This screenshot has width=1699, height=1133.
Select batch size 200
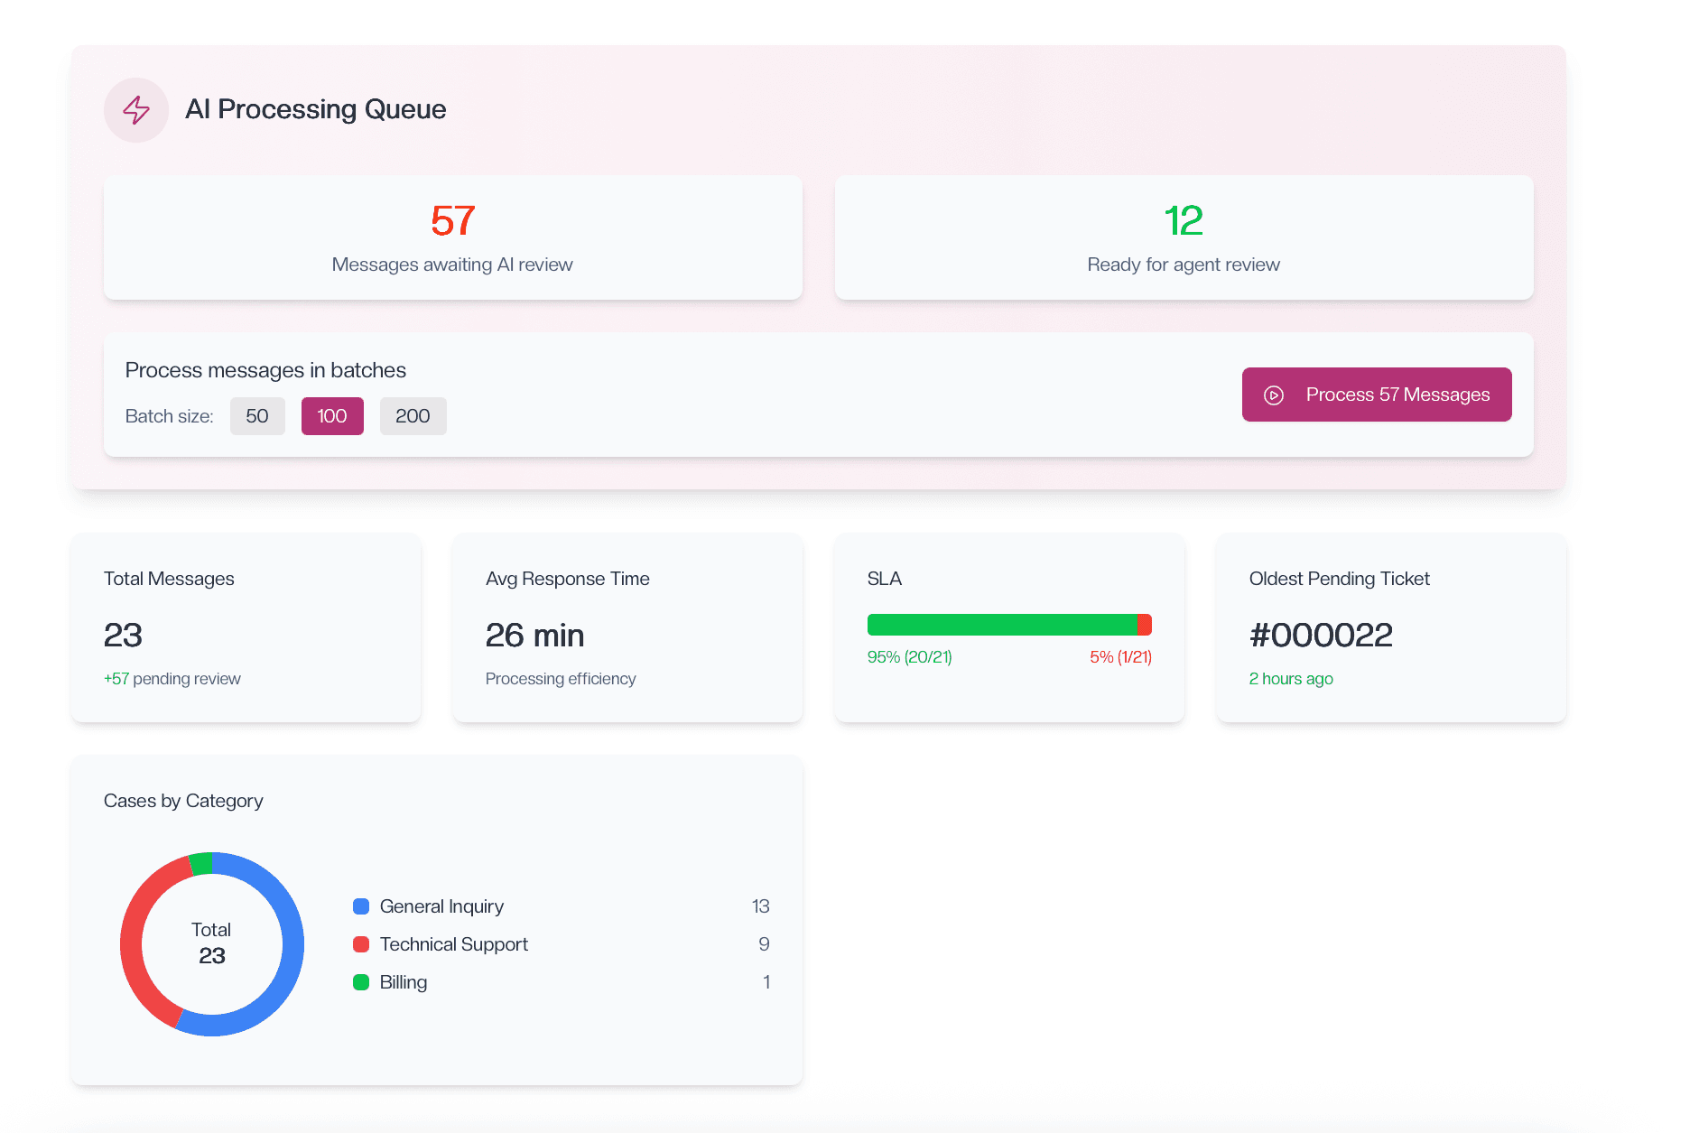pos(413,416)
